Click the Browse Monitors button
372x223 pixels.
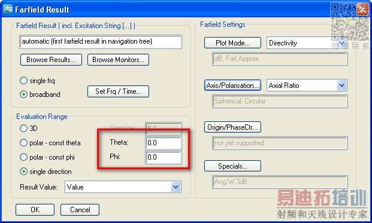(118, 60)
